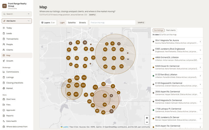The height and width of the screenshot is (130, 209).
Task: Open the Start here icon
Action: pos(4,99)
